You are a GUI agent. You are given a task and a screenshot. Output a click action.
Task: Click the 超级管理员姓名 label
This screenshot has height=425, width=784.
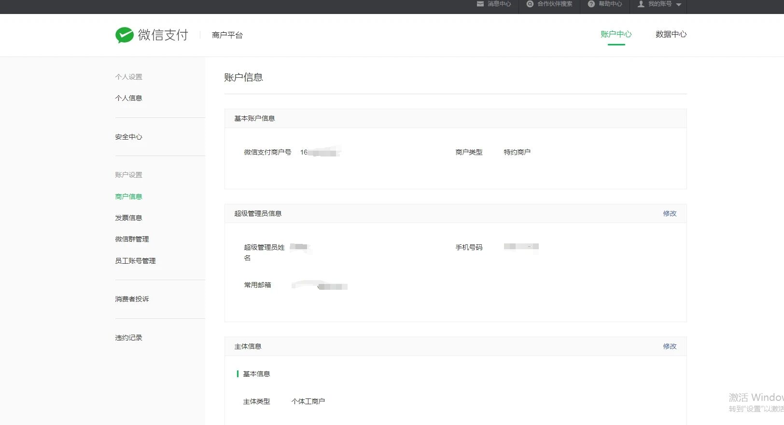(264, 253)
